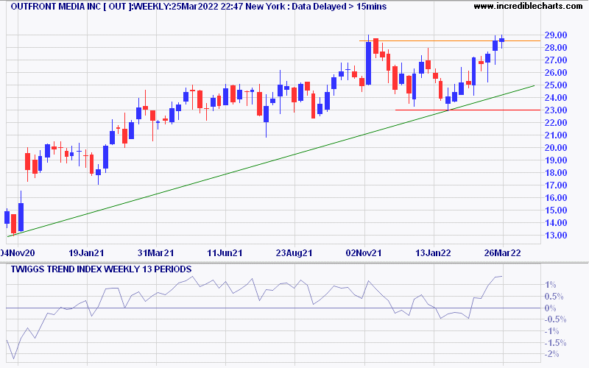Click the 11Jun21 date label
Screen dimensions: 589x368
[225, 253]
